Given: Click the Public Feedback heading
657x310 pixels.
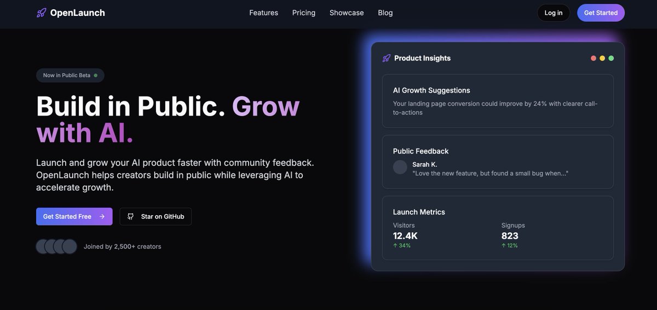Looking at the screenshot, I should [420, 151].
